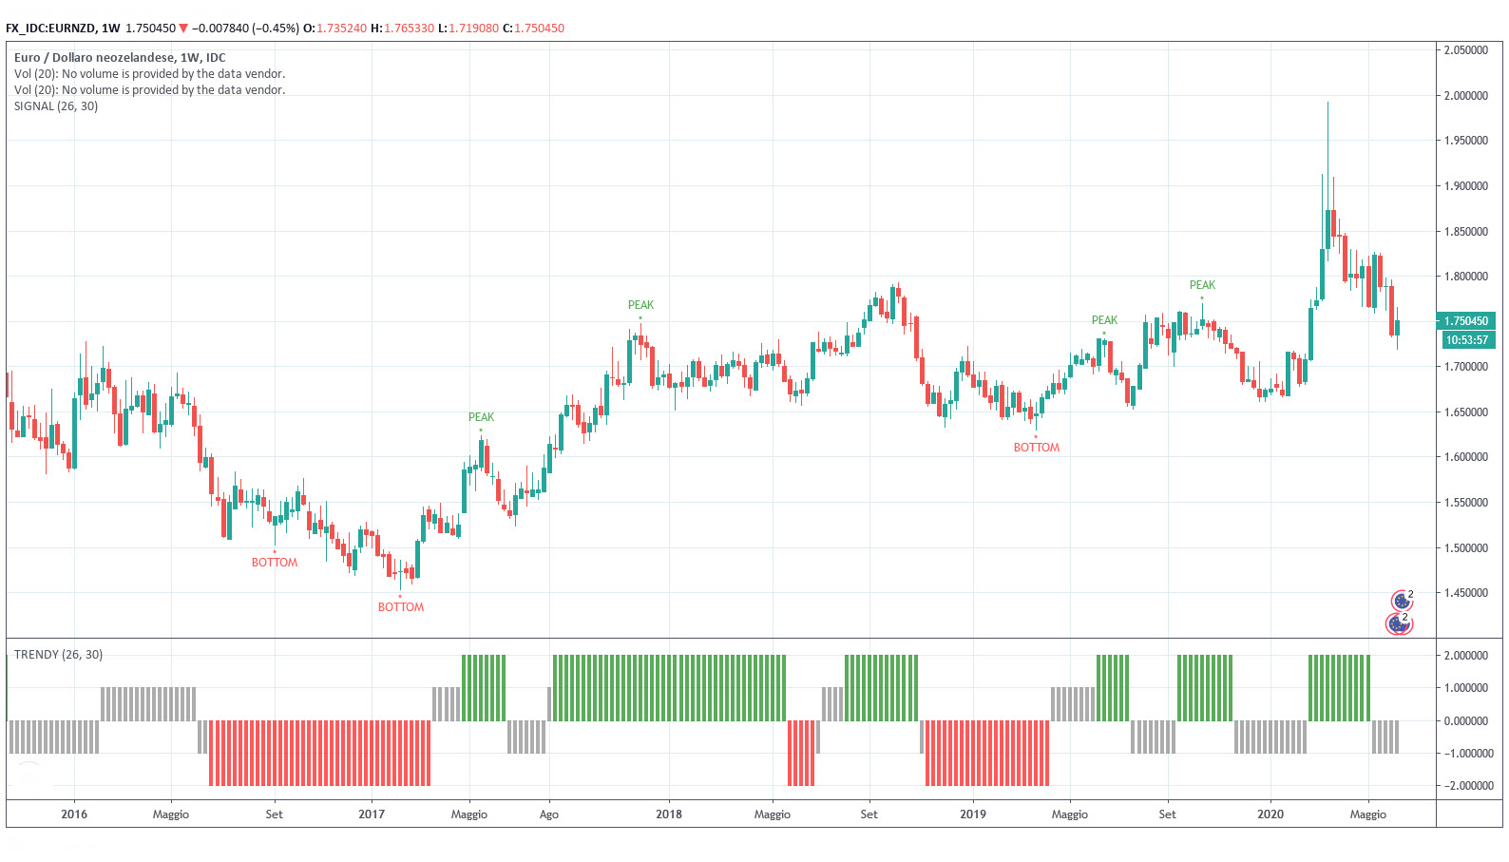Click the 2016 label on the time axis
This screenshot has height=862, width=1509.
pos(74,814)
